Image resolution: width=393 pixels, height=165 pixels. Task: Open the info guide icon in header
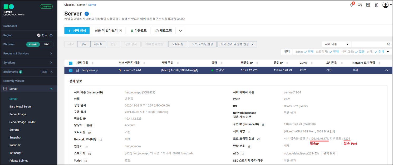376,5
